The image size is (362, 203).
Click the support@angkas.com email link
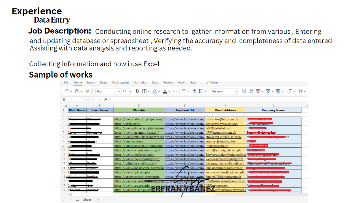pyautogui.click(x=221, y=142)
